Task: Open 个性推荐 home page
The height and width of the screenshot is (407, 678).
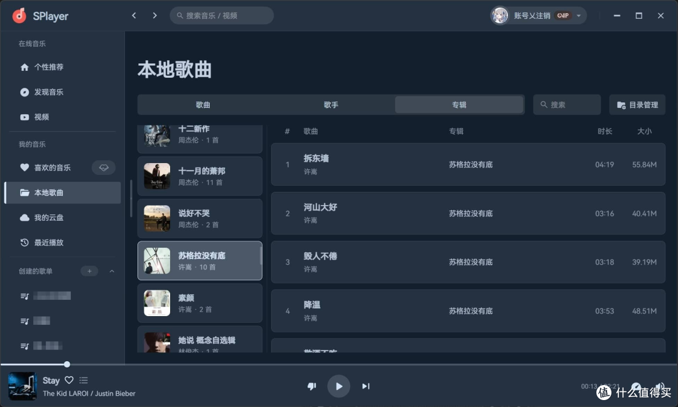Action: point(63,67)
